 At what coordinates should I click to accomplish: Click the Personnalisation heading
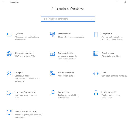[66, 53]
